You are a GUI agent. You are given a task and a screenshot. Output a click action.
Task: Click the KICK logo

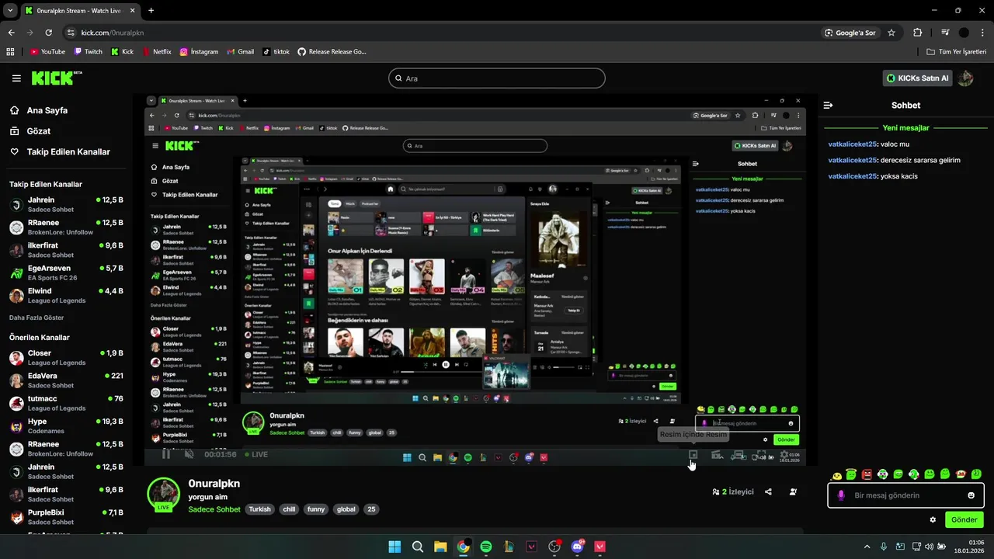[x=57, y=78]
